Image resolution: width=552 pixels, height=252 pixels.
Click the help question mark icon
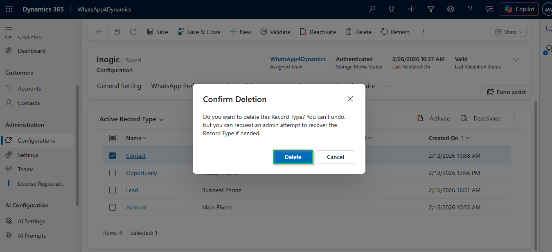pyautogui.click(x=470, y=9)
